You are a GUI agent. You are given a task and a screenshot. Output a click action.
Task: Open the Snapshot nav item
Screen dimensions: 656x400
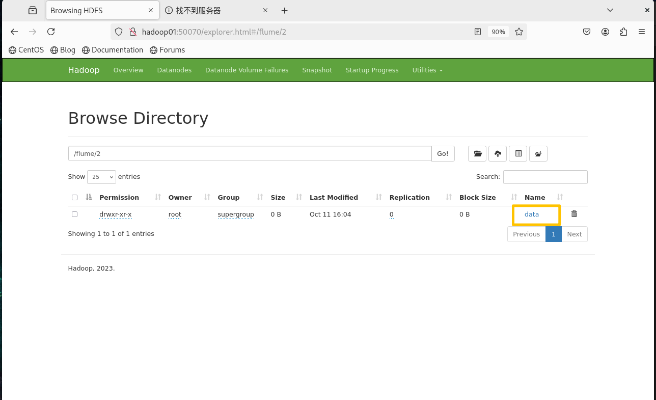317,70
